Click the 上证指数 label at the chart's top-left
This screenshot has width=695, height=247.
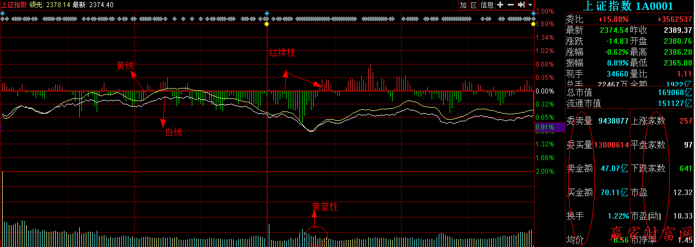[14, 4]
